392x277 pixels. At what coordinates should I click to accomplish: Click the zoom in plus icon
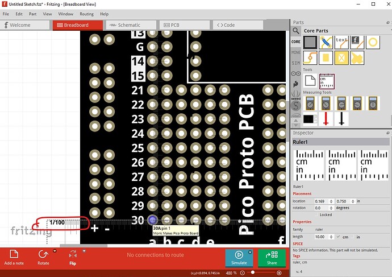(279, 273)
